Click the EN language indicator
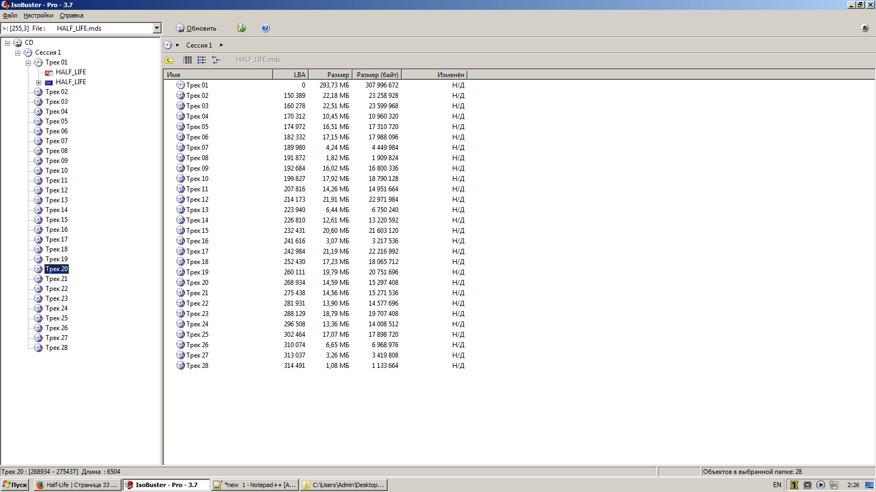Screen dimensions: 876x492 point(777,485)
